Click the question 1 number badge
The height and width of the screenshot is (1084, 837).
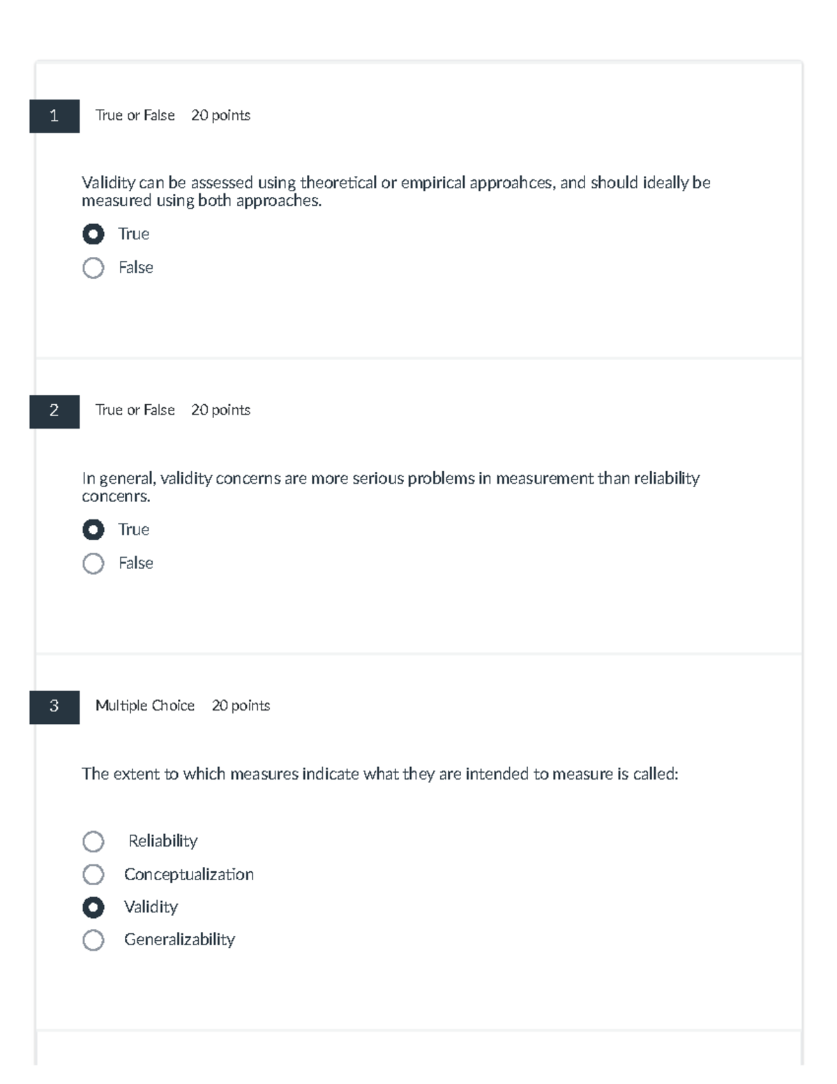coord(56,117)
